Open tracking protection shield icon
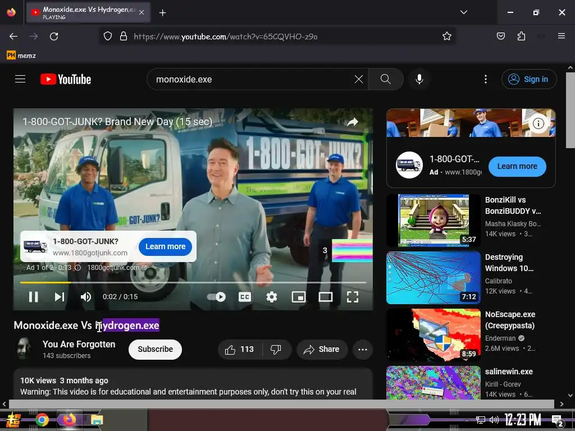Screen dimensions: 575x431 click(107, 36)
